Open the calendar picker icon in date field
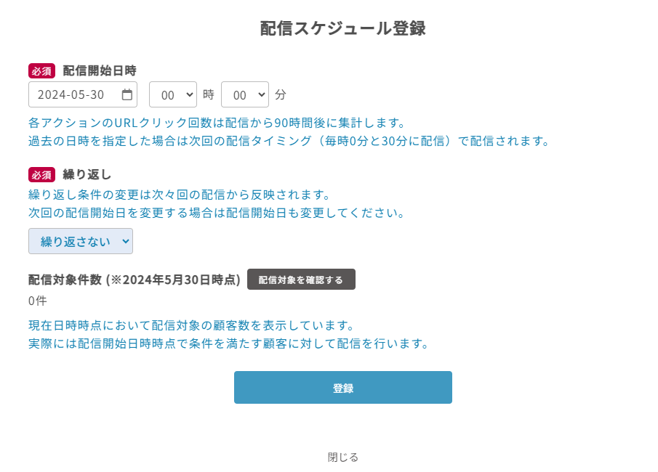This screenshot has width=658, height=472. tap(127, 94)
